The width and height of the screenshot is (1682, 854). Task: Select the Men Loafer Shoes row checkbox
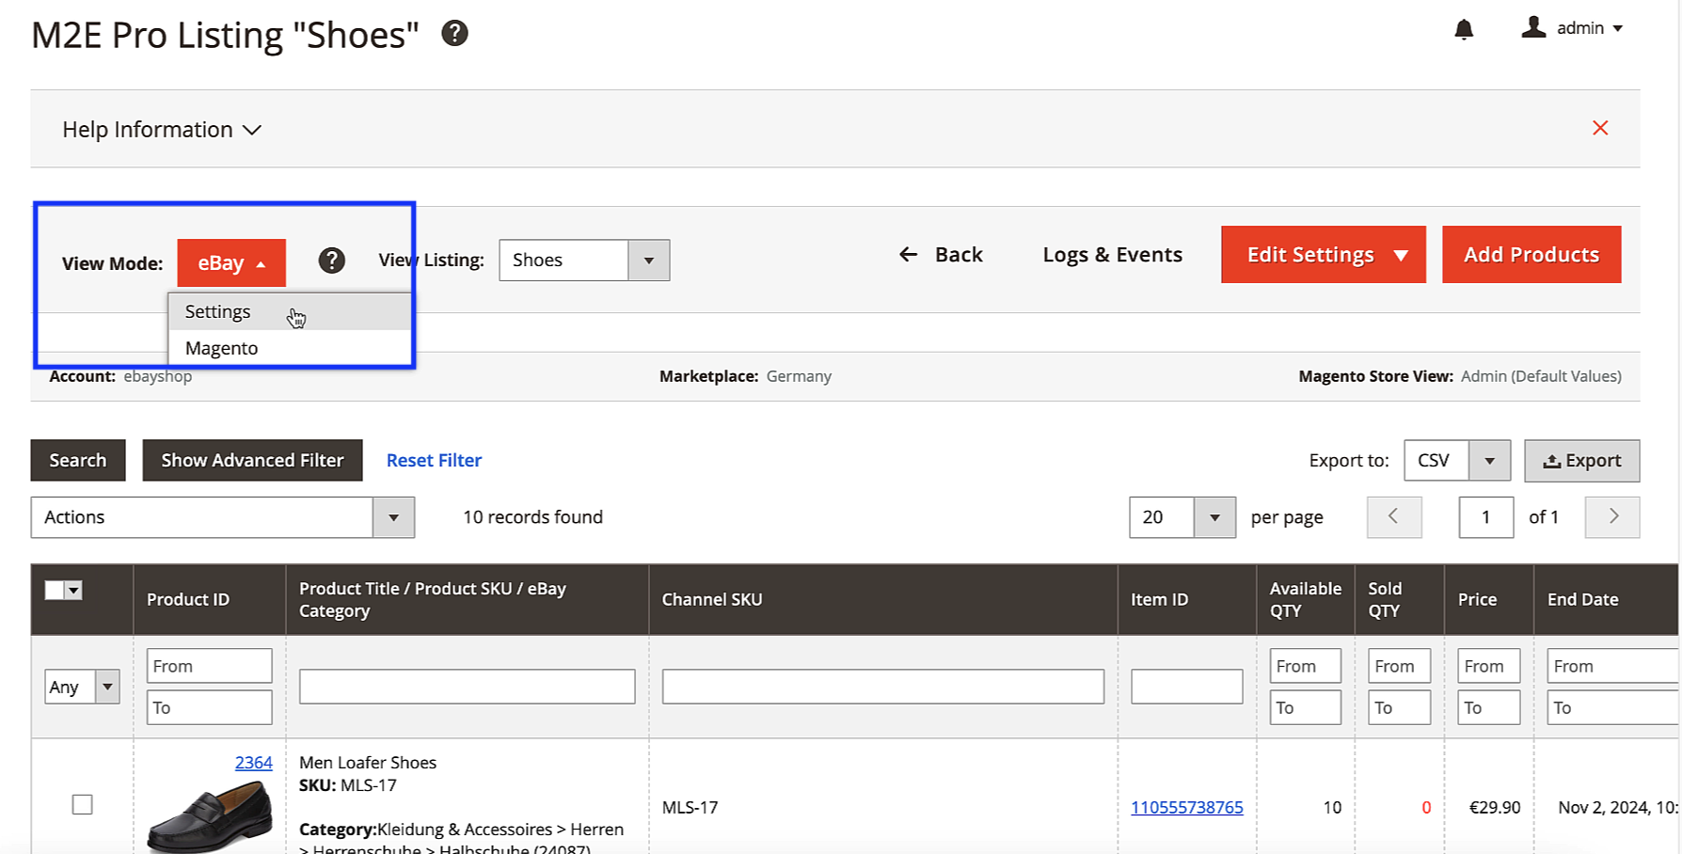click(x=83, y=805)
